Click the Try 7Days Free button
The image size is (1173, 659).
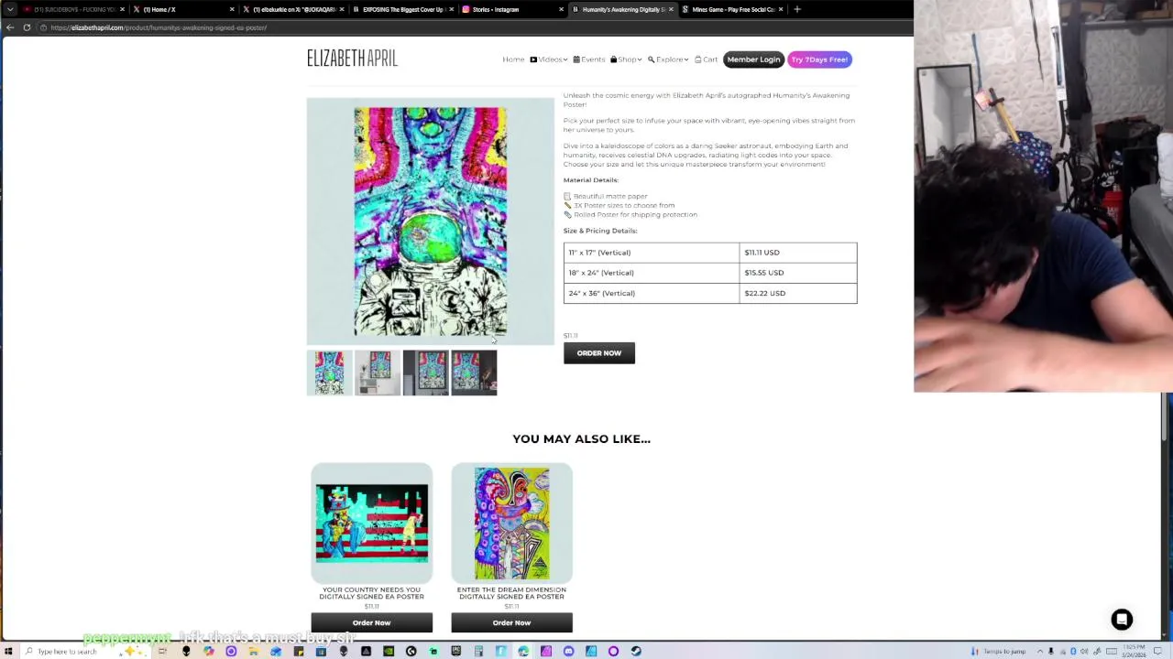(819, 59)
